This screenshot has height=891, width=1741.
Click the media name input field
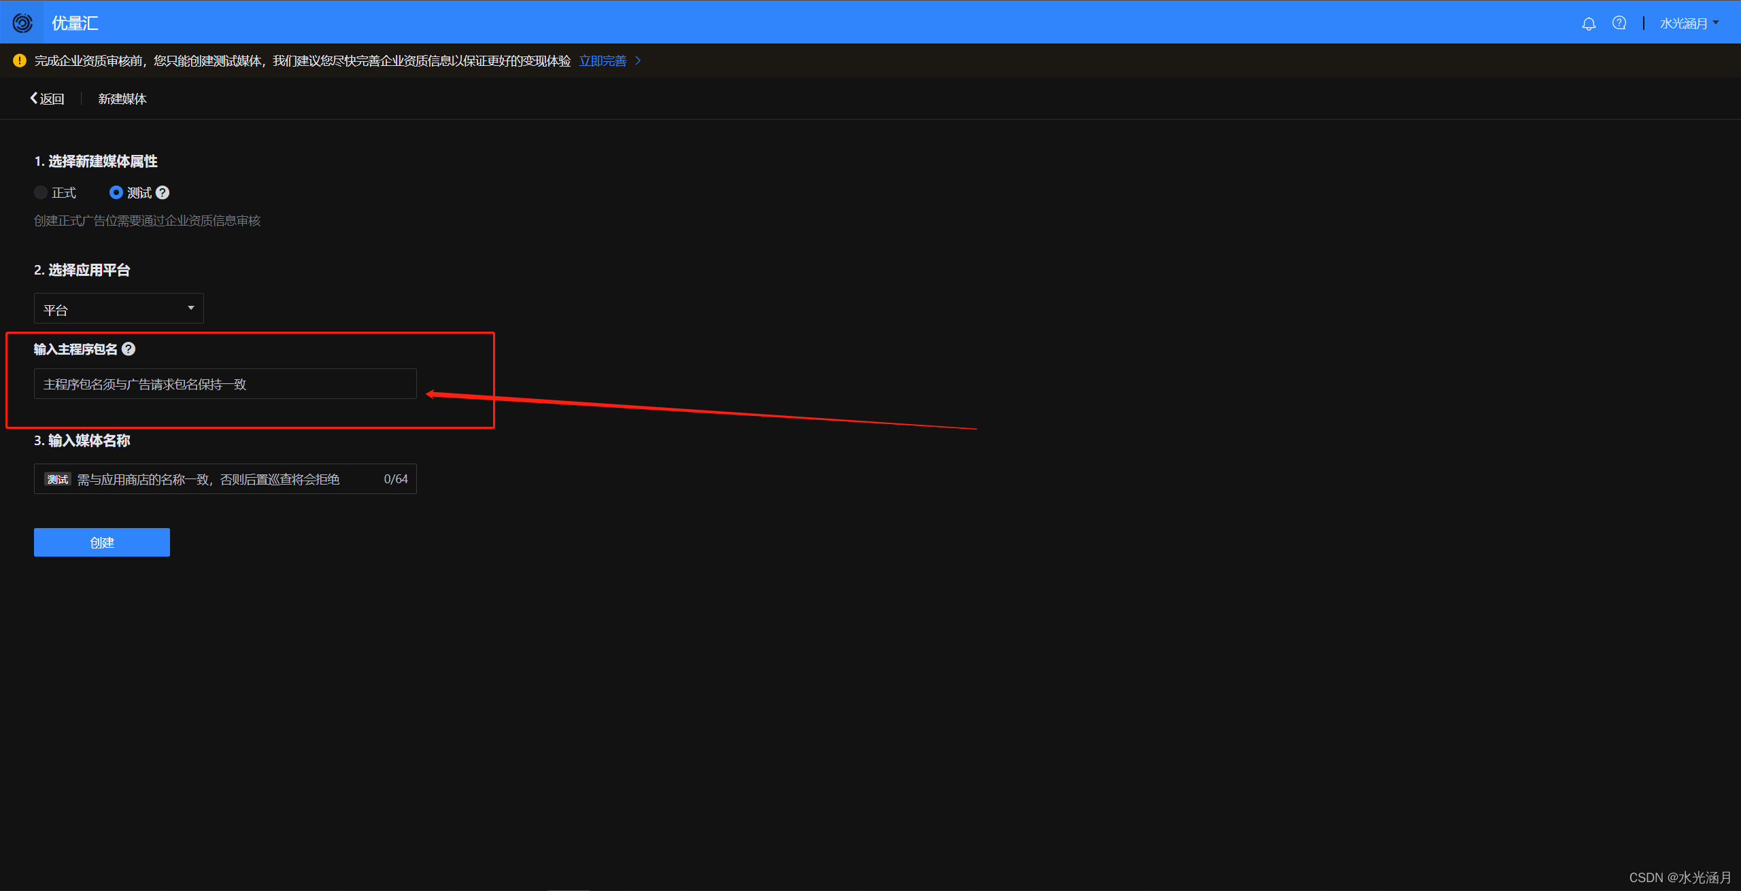pos(224,480)
